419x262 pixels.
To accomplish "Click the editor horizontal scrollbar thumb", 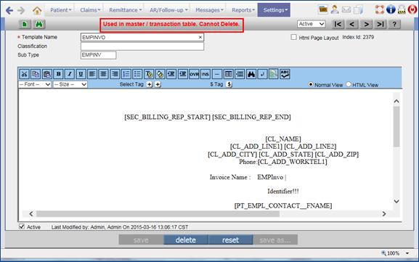I will coord(158,213).
